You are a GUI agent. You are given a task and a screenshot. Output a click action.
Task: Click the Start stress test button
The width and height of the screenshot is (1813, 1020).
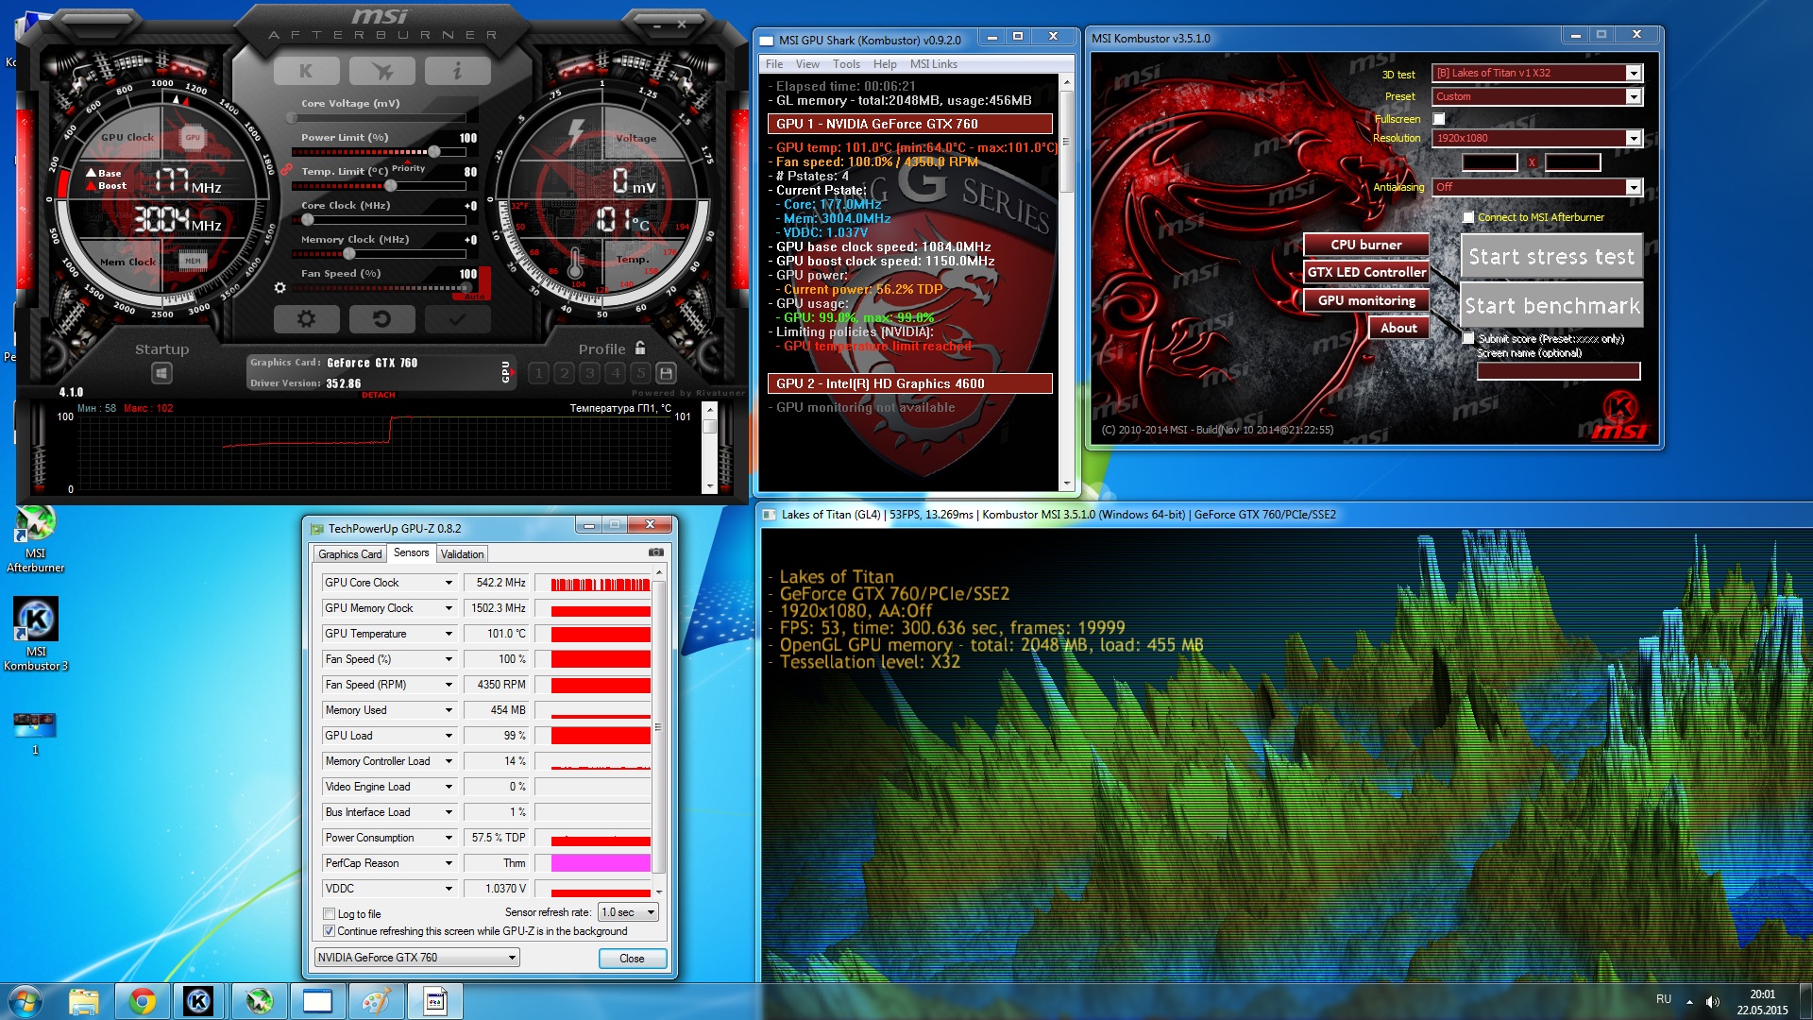point(1550,257)
